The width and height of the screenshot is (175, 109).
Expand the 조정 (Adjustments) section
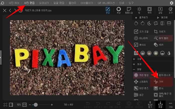click(x=137, y=59)
